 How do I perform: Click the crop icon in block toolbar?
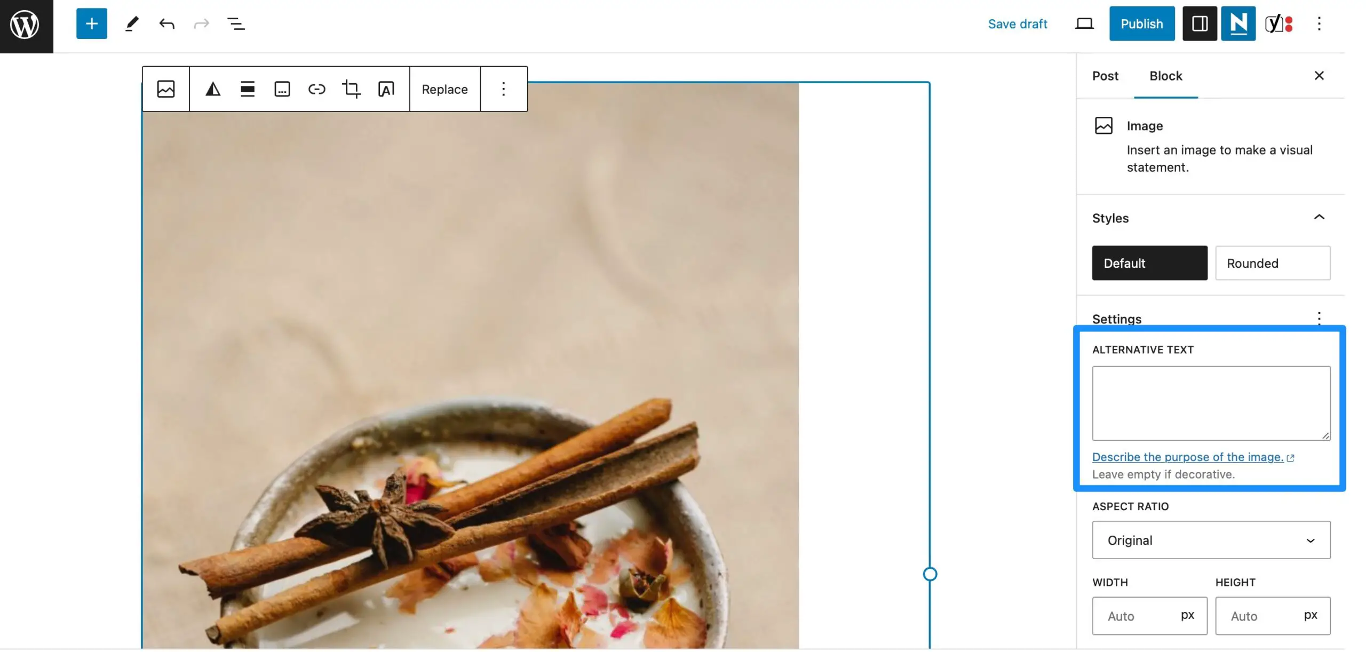tap(350, 88)
